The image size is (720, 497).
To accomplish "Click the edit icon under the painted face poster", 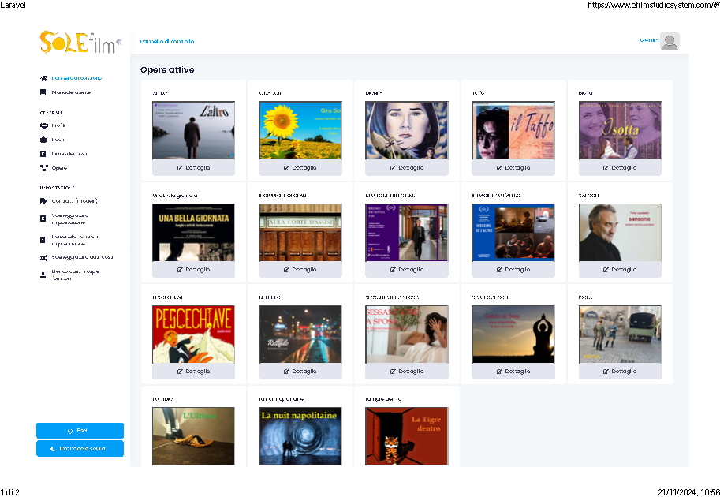I will (394, 168).
